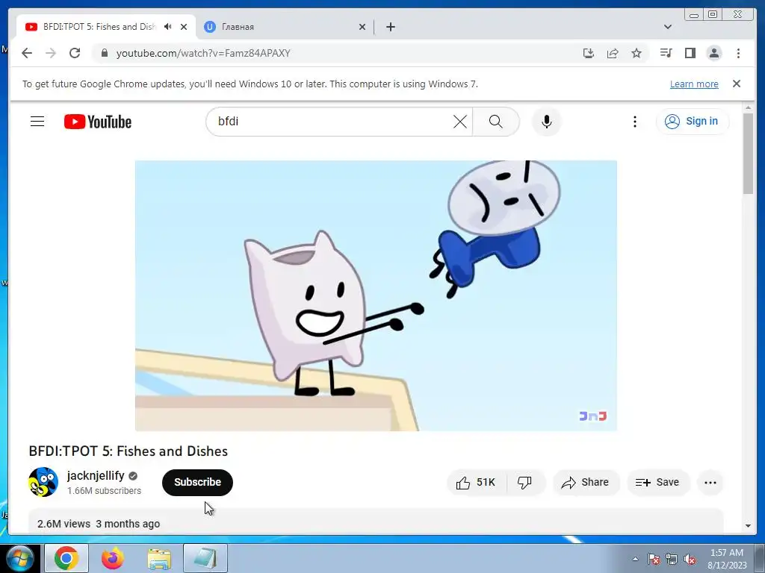The height and width of the screenshot is (573, 765).
Task: Click the lock icon in address bar
Action: (104, 53)
